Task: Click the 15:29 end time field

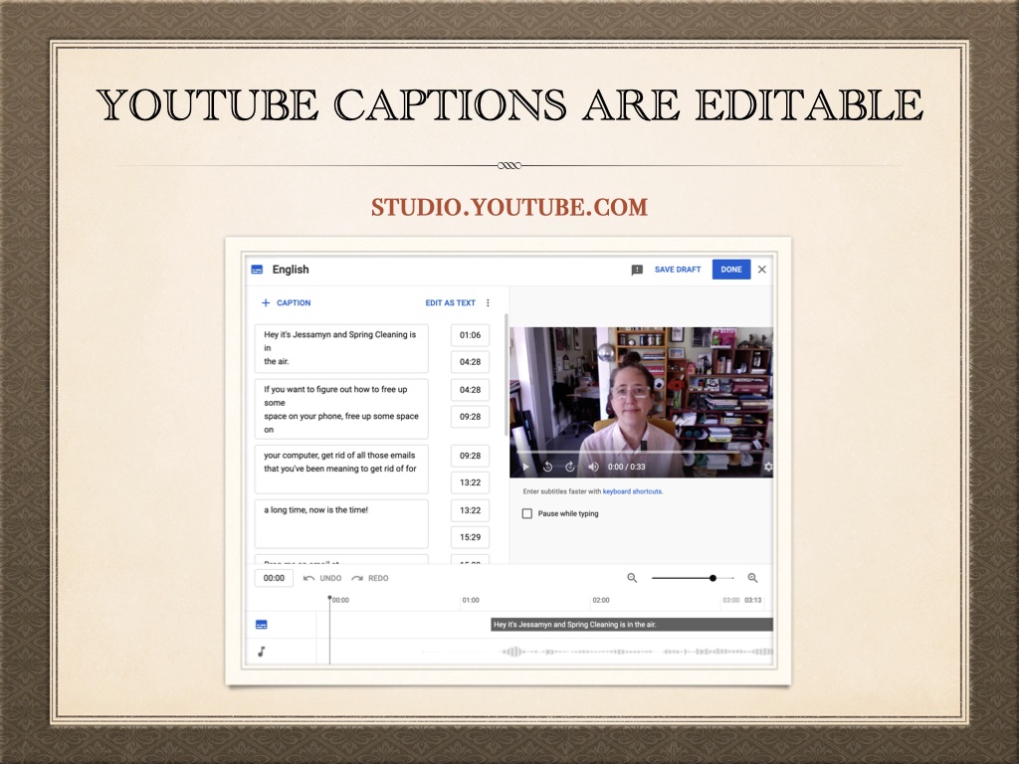Action: click(470, 537)
